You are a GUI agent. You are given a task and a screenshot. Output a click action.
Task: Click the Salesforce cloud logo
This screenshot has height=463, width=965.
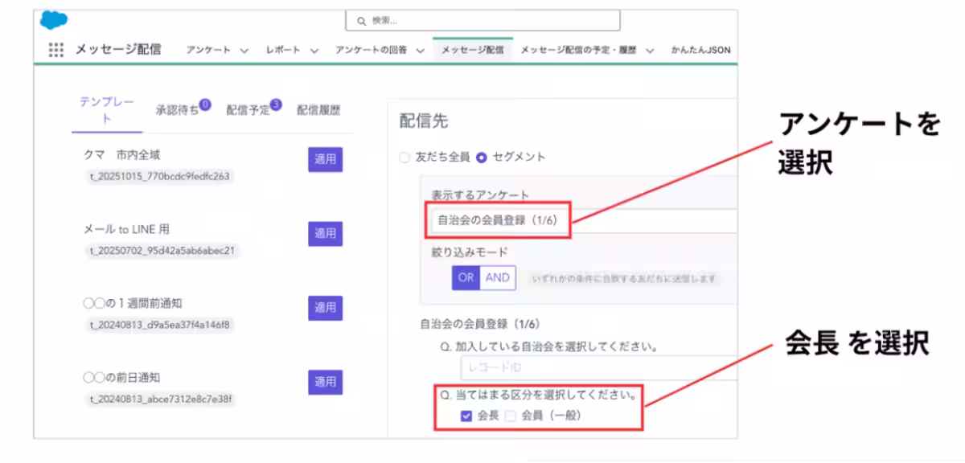point(52,19)
